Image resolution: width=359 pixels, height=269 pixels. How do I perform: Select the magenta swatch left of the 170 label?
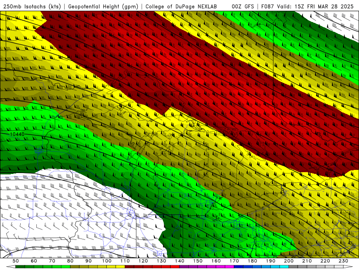point(230,267)
